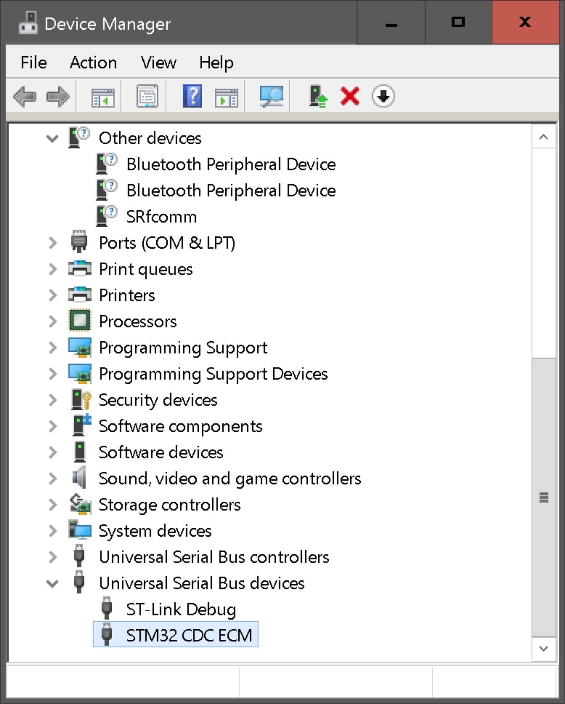Open the File menu

coord(33,62)
